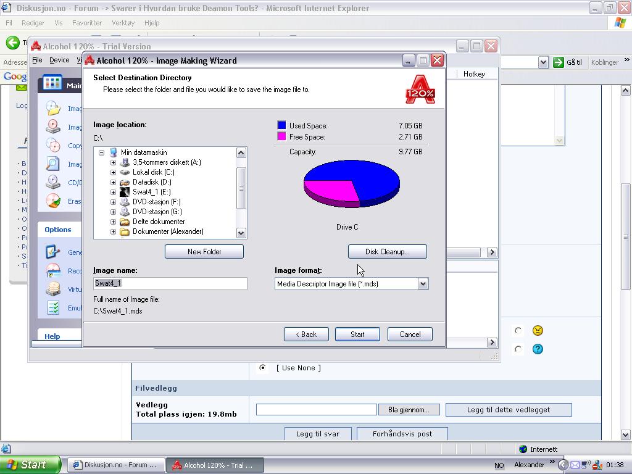632x474 pixels.
Task: Select the Use None radio button
Action: [x=262, y=368]
